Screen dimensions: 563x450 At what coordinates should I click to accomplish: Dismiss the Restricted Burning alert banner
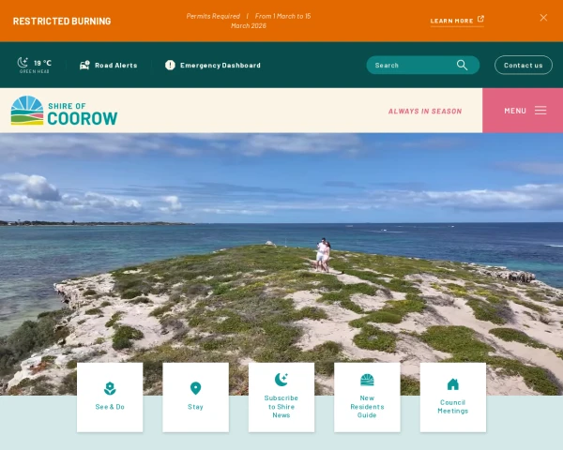tap(543, 18)
